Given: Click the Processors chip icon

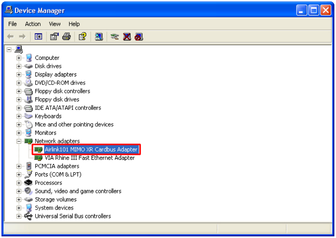Looking at the screenshot, I should (28, 183).
